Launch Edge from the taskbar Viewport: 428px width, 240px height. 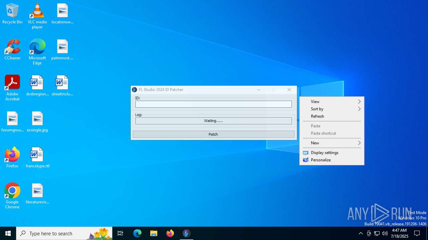coord(137,233)
